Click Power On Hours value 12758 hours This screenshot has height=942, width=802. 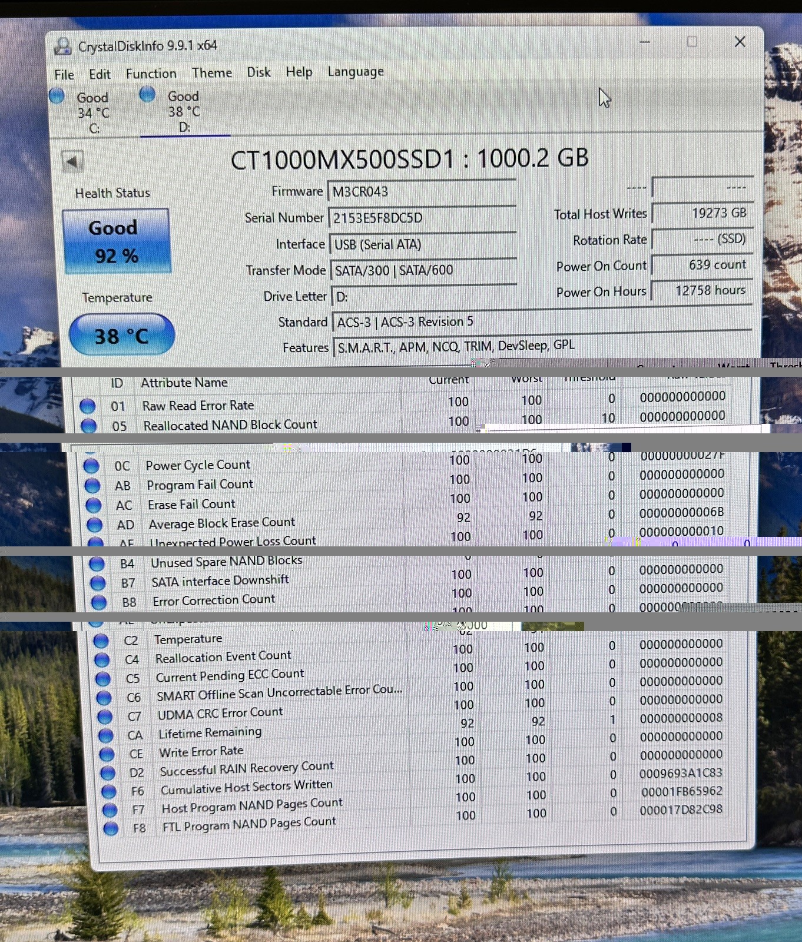coord(702,290)
